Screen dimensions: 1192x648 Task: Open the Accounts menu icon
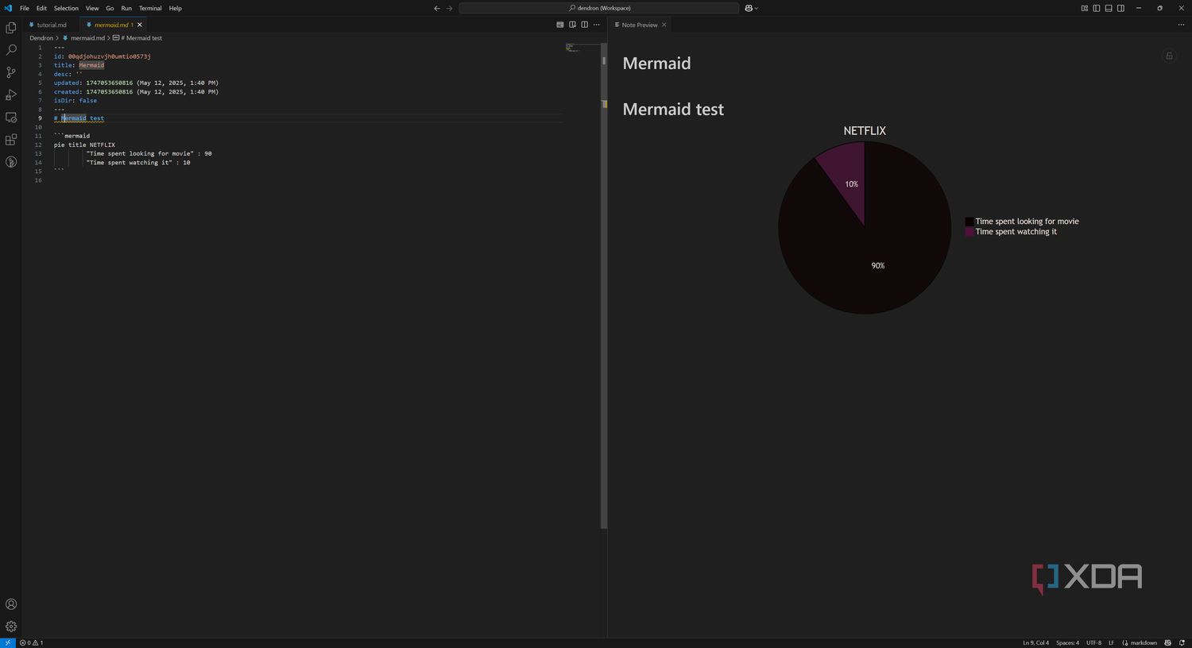(11, 604)
